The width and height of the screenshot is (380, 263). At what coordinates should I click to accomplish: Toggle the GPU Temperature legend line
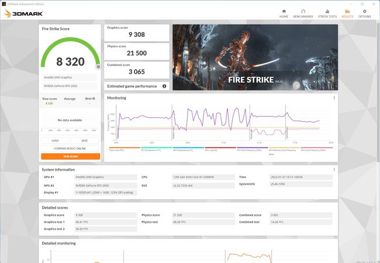click(188, 148)
